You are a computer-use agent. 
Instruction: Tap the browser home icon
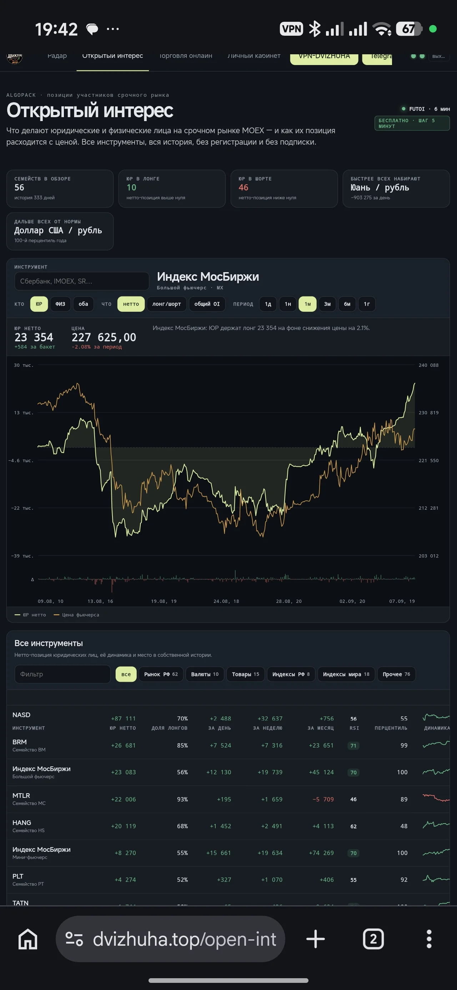click(x=28, y=939)
